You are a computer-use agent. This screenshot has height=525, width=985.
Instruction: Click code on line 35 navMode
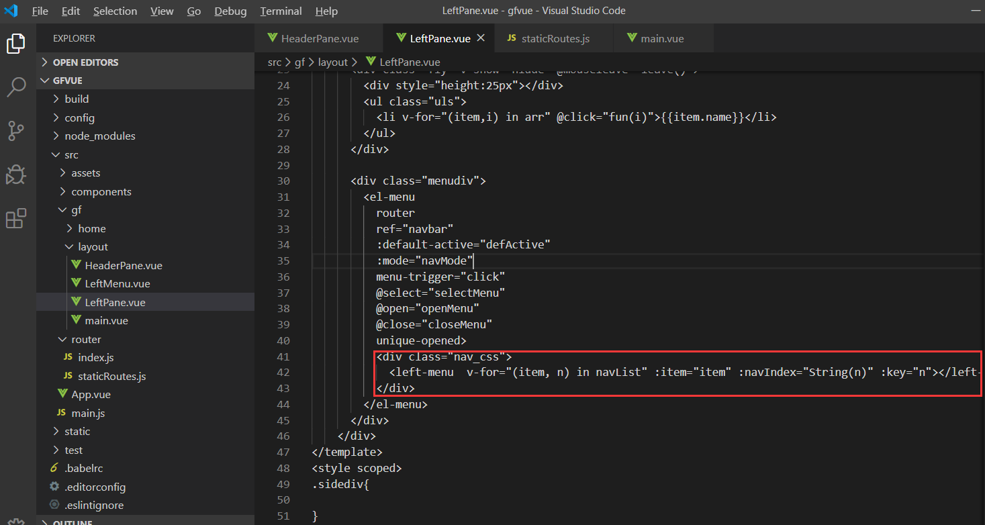[426, 260]
